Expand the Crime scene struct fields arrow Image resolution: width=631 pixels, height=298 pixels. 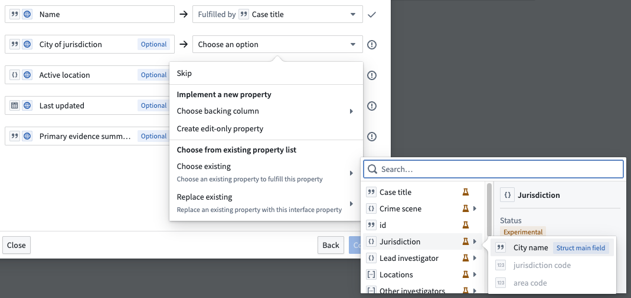(x=475, y=208)
